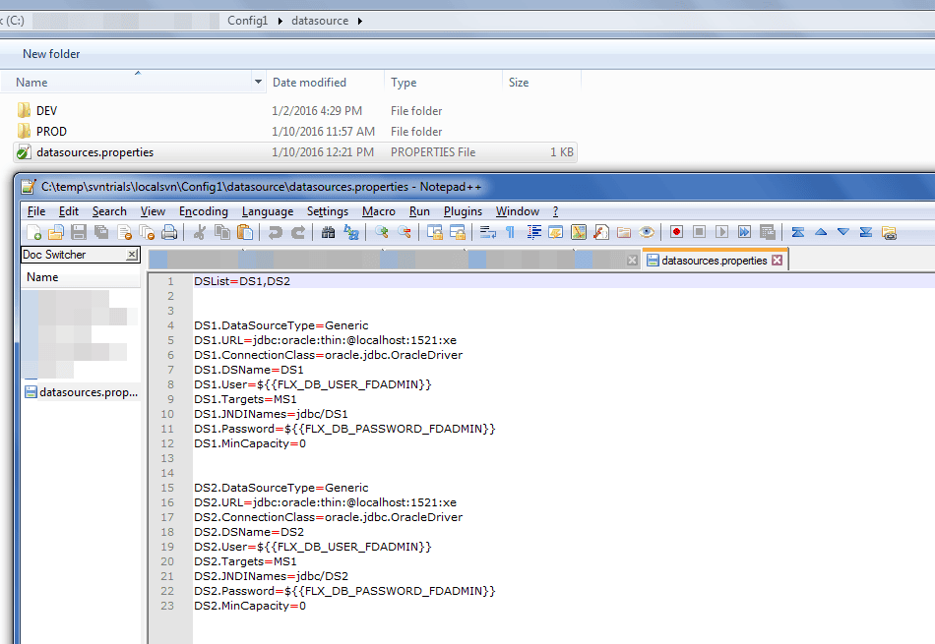This screenshot has height=644, width=935.
Task: Close the datasources.properties tab with red X
Action: point(777,261)
